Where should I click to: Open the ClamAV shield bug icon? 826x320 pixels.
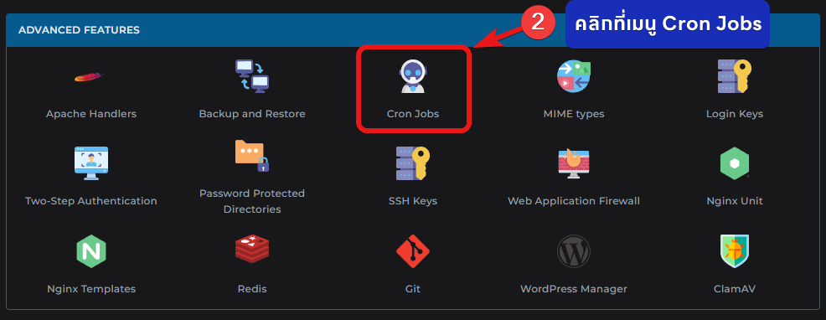tap(735, 251)
